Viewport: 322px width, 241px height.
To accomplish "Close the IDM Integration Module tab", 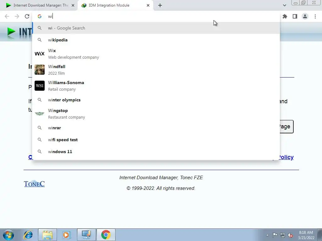I will [148, 5].
